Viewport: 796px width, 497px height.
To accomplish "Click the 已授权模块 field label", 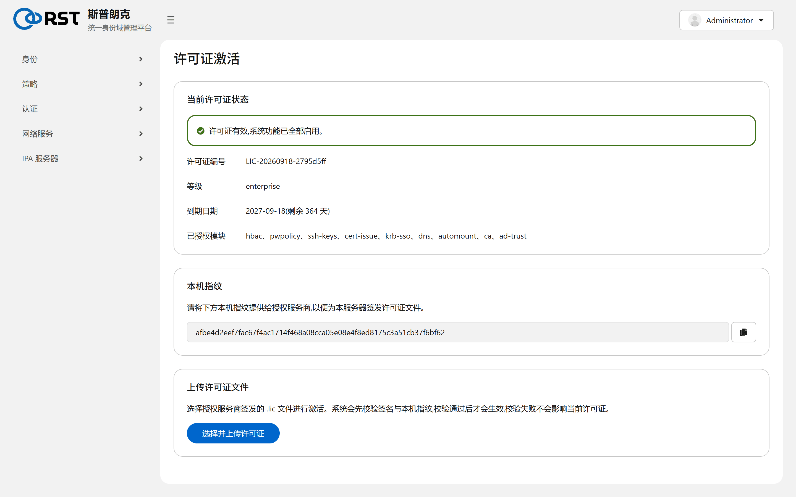I will click(206, 236).
